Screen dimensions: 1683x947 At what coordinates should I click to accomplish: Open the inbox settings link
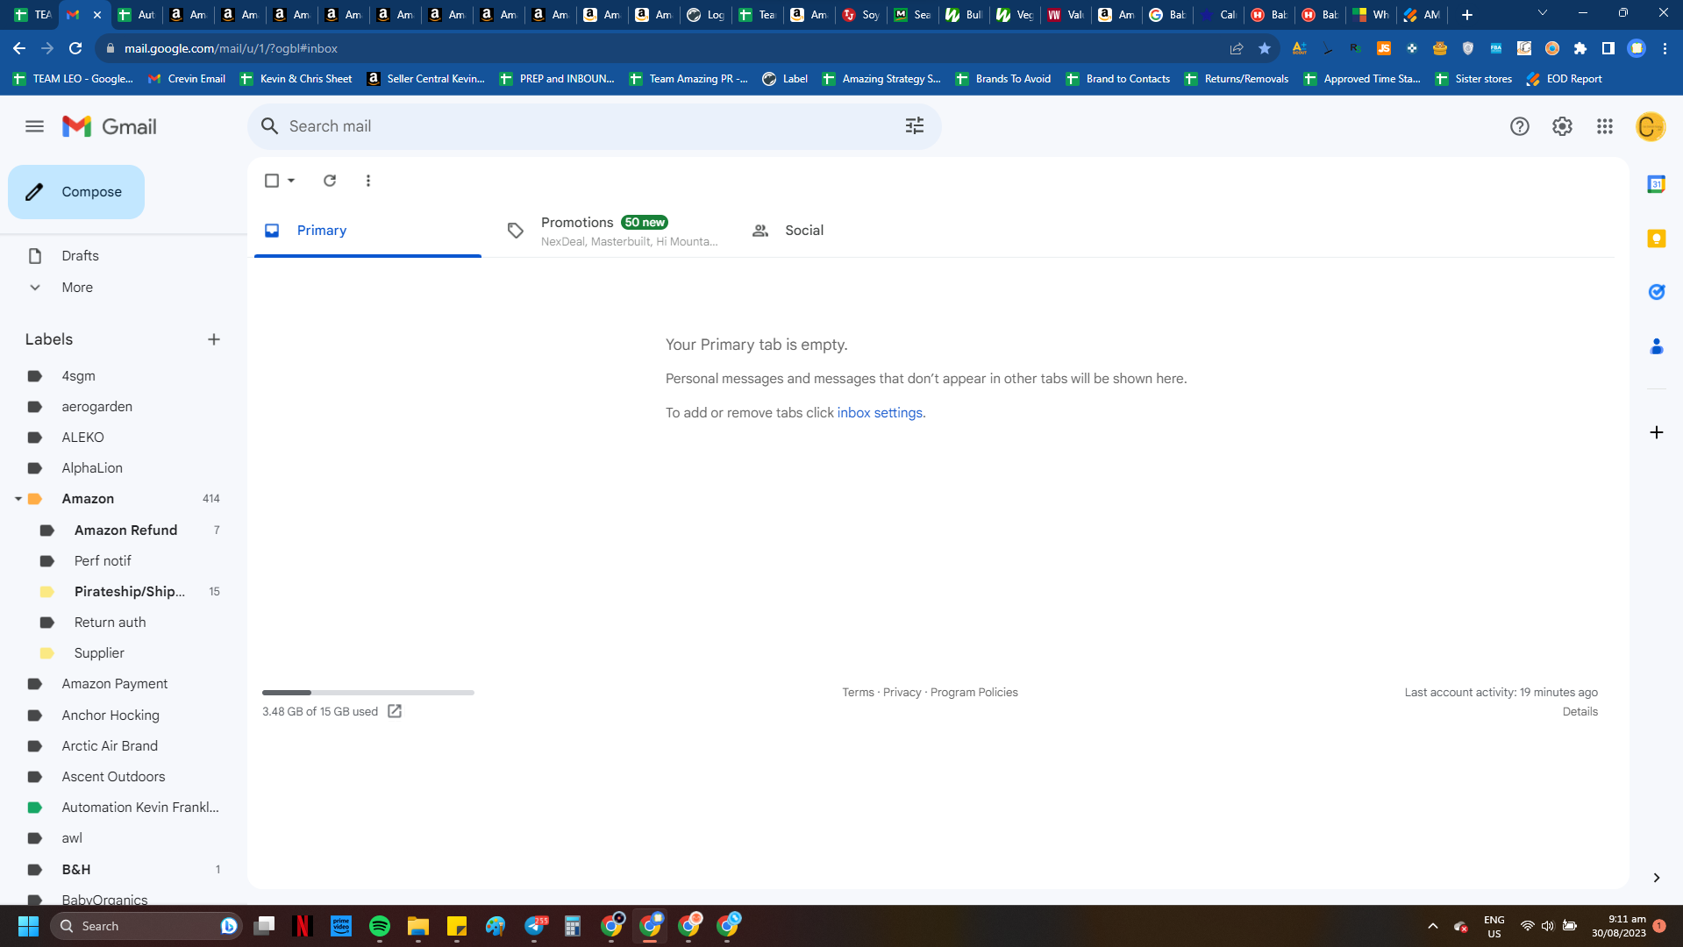tap(880, 413)
